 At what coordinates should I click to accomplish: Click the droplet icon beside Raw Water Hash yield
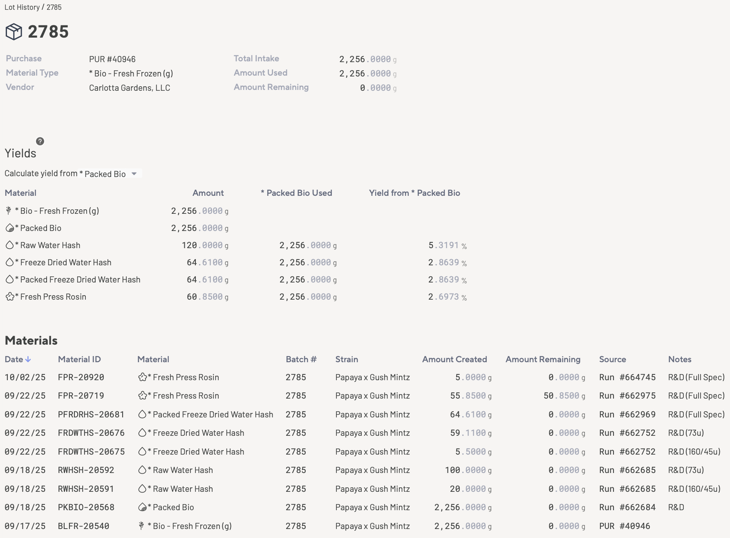[9, 245]
